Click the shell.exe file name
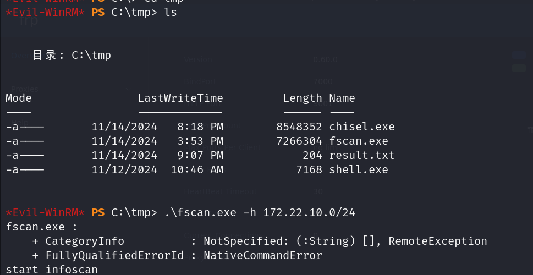The image size is (533, 275). pyautogui.click(x=358, y=169)
